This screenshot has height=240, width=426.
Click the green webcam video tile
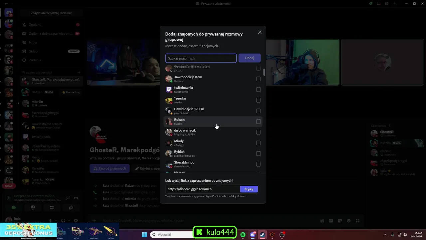pyautogui.click(x=303, y=62)
